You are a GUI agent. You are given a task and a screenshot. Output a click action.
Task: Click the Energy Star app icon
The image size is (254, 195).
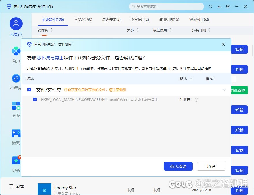pos(44,189)
